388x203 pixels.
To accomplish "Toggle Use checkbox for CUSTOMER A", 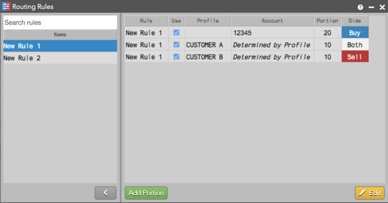I will [x=176, y=44].
